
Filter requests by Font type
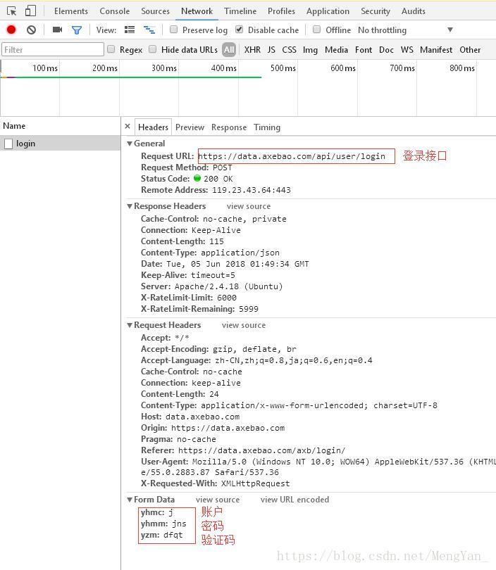click(364, 50)
